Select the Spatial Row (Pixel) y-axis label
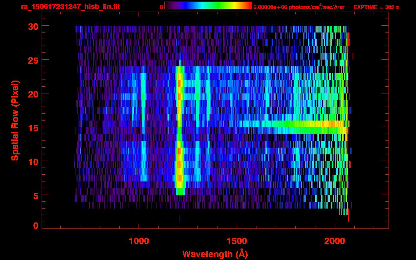Image resolution: width=416 pixels, height=260 pixels. [15, 120]
